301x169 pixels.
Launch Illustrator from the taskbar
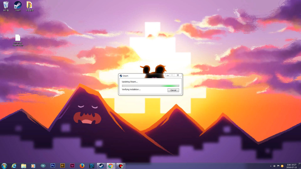(62, 166)
